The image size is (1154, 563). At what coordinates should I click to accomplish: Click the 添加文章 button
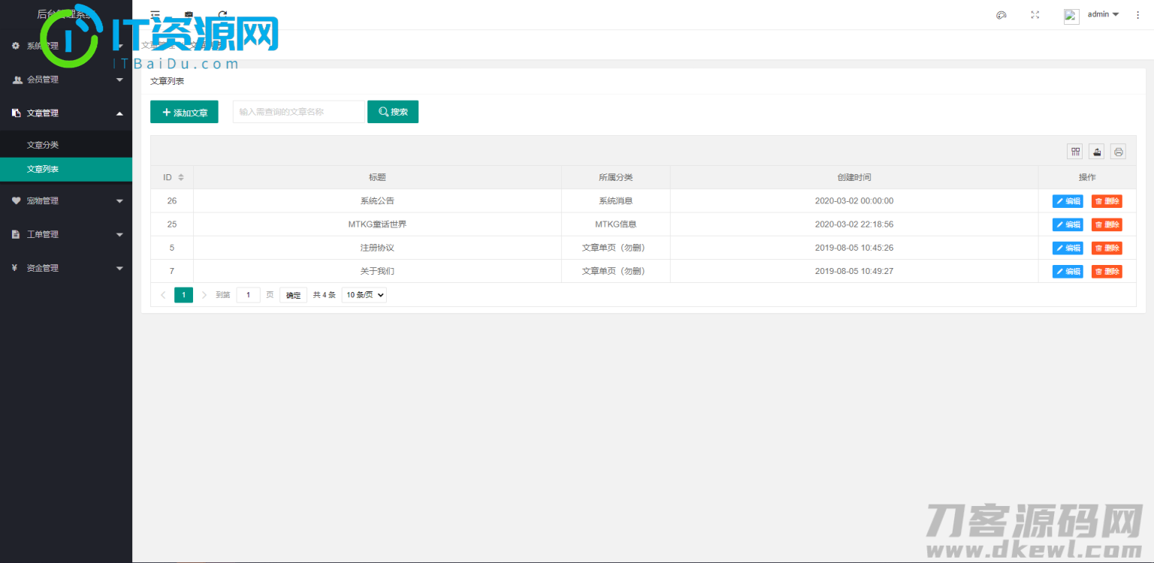click(x=184, y=112)
